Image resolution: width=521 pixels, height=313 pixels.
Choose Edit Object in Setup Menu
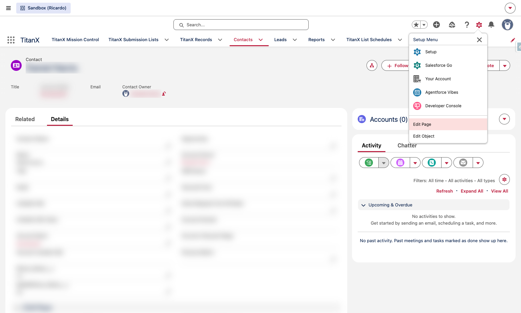[448, 136]
